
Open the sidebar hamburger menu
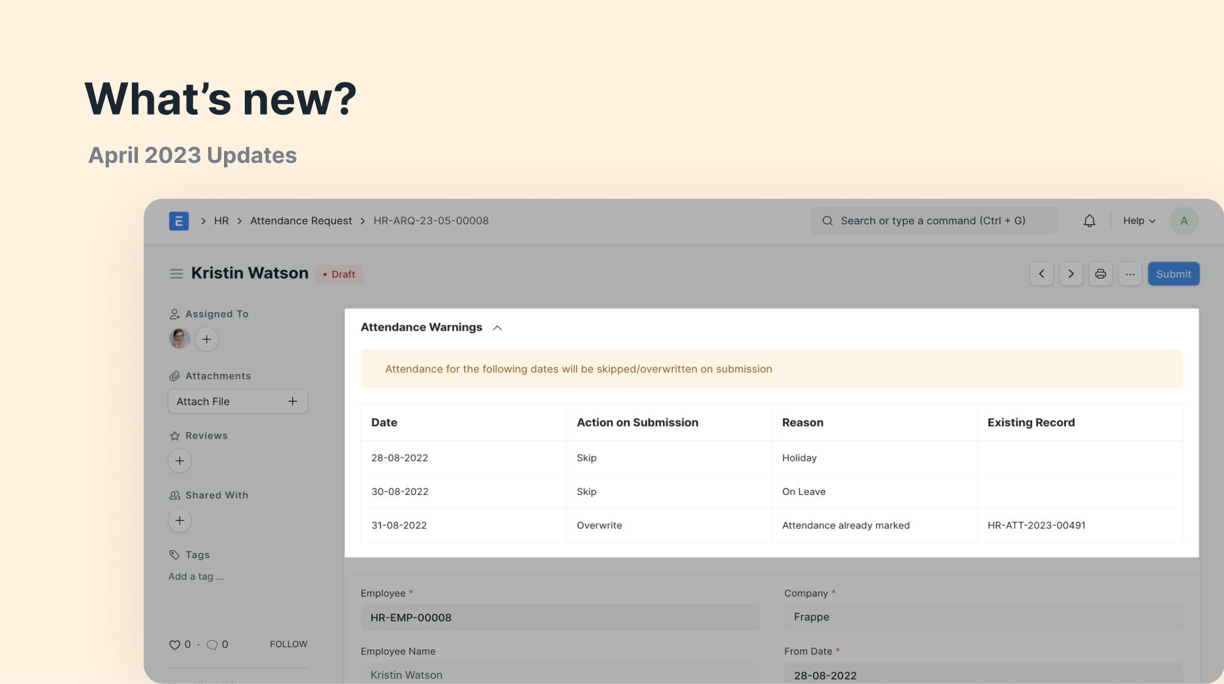pos(176,273)
